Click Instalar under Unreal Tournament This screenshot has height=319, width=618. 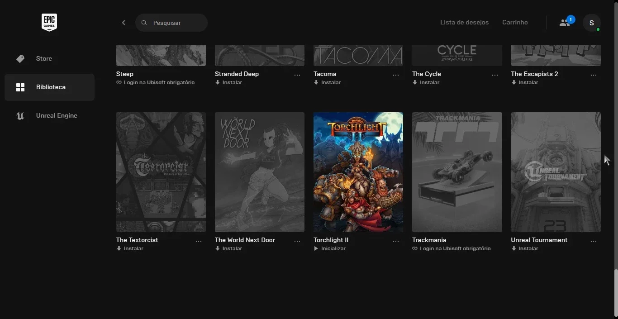click(x=528, y=248)
